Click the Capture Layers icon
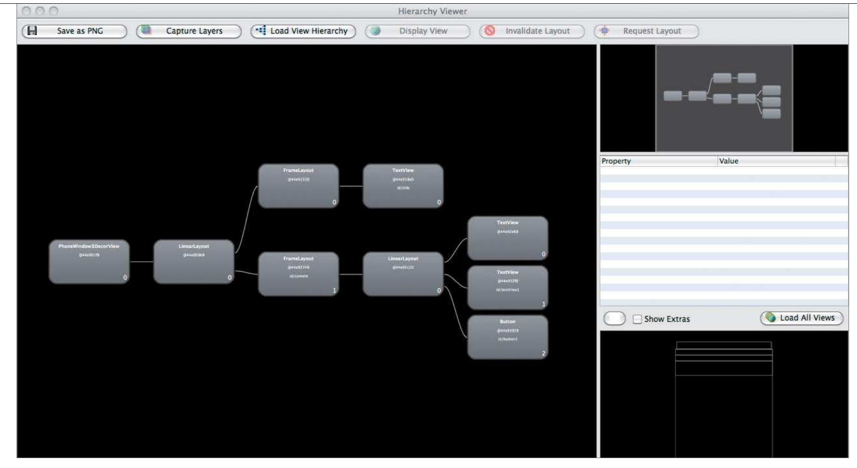 pos(146,30)
